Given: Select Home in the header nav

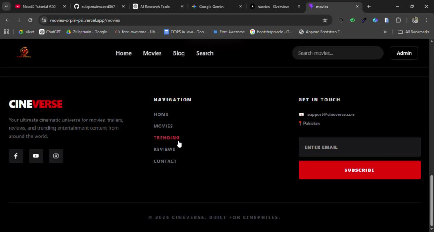Looking at the screenshot, I should (x=123, y=53).
